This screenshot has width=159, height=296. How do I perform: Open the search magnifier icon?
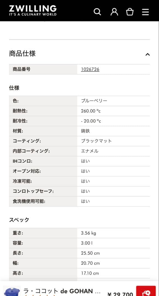click(x=97, y=12)
